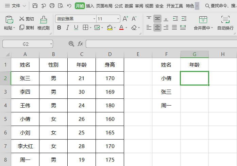The height and width of the screenshot is (166, 237).
Task: Click the Print icon
Action: [52, 6]
